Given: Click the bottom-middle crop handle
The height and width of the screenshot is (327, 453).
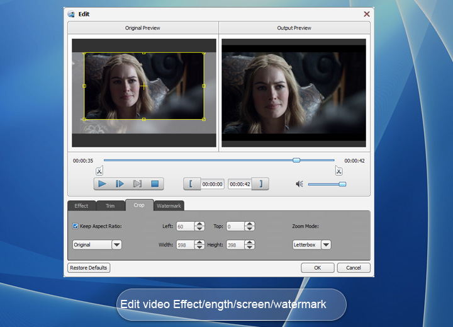Looking at the screenshot, I should click(144, 119).
